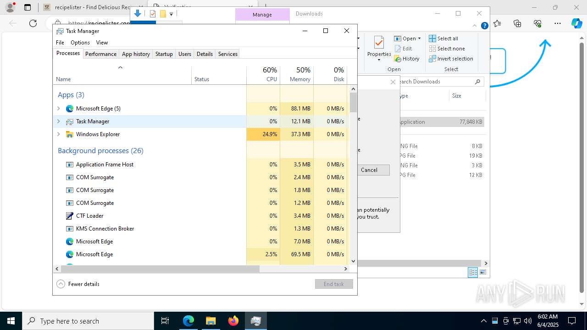Viewport: 587px width, 330px height.
Task: Click Select none in the Explorer ribbon
Action: point(447,49)
